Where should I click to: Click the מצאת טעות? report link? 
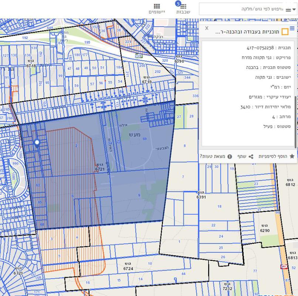pyautogui.click(x=212, y=157)
